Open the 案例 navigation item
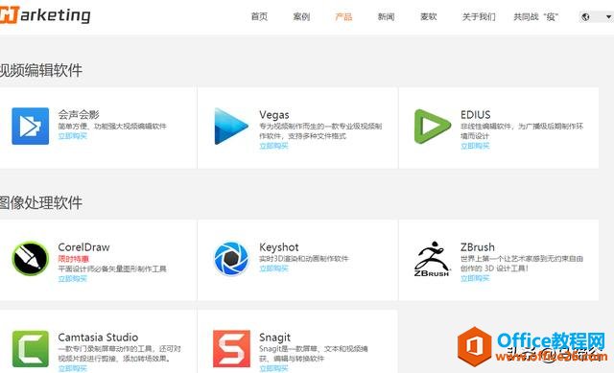This screenshot has height=373, width=614. pos(301,16)
